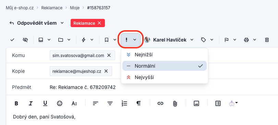This screenshot has width=278, height=125.
Task: Select Nejvyšší priority option
Action: tap(165, 77)
